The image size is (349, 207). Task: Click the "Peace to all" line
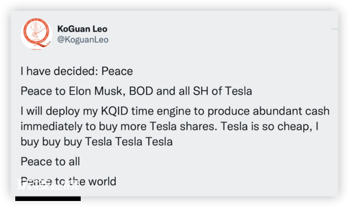tap(50, 162)
